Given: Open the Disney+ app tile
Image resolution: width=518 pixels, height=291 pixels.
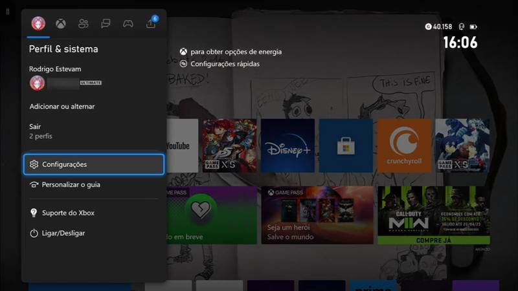Looking at the screenshot, I should [287, 145].
